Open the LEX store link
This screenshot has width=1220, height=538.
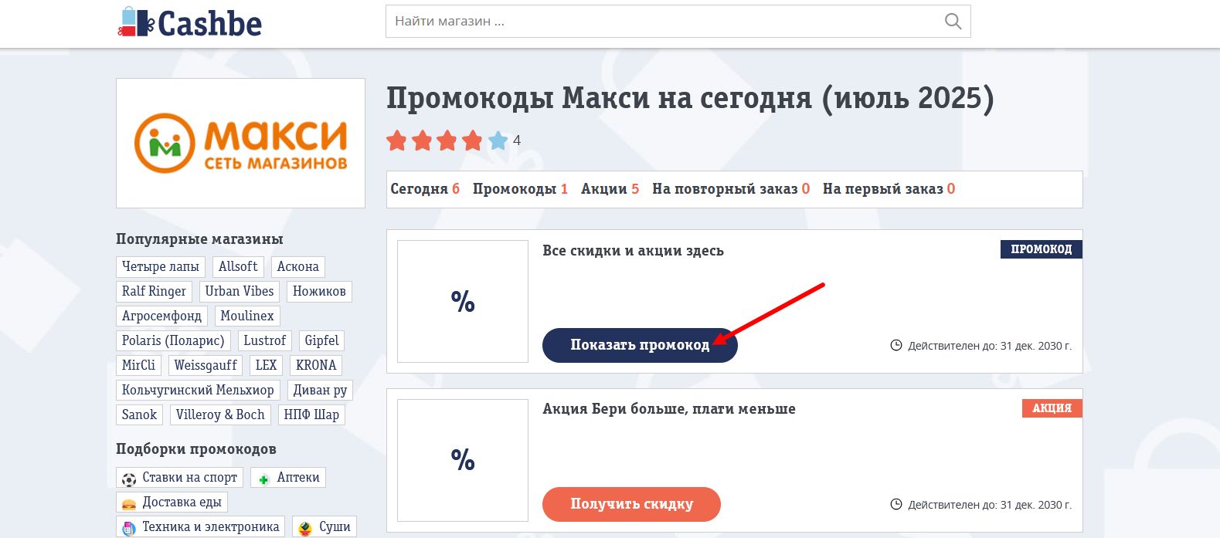coord(266,365)
